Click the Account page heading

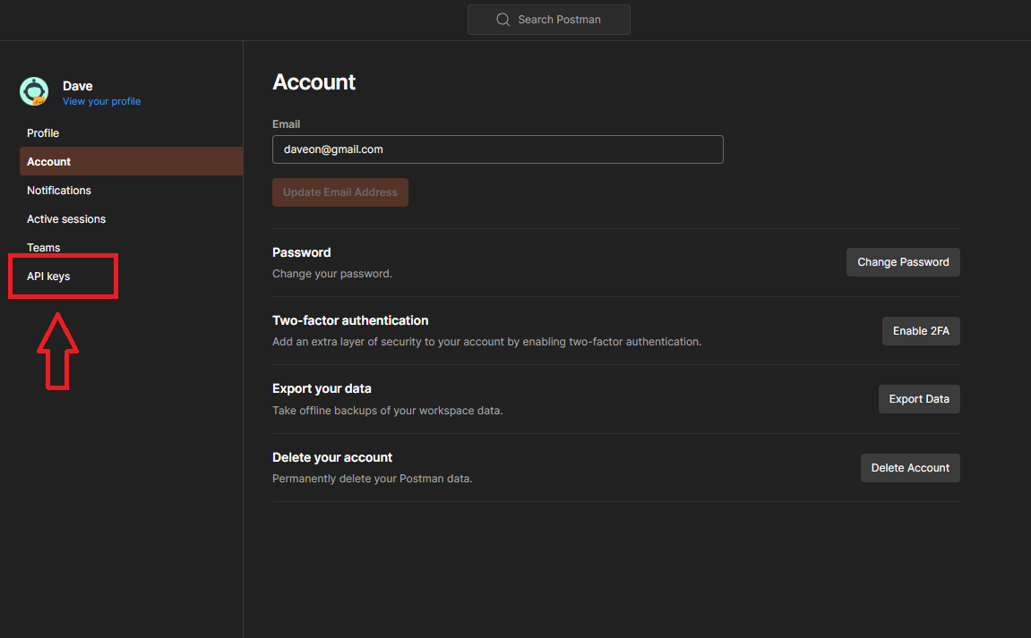click(314, 82)
